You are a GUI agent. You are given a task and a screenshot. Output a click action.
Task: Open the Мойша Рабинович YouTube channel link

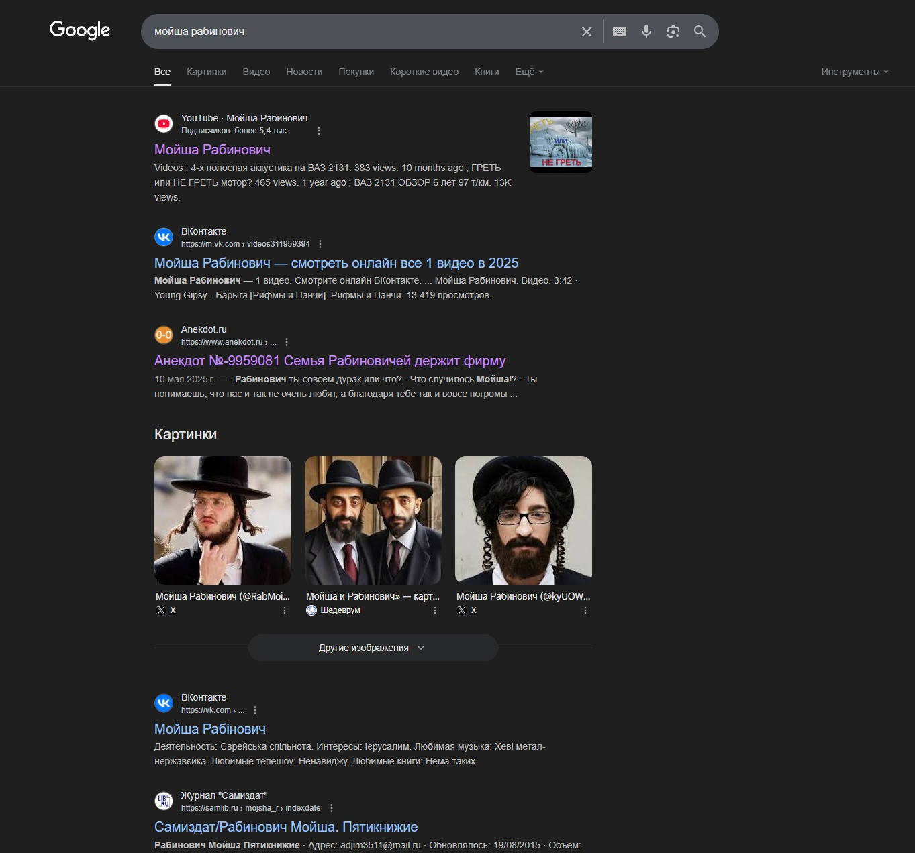tap(212, 150)
